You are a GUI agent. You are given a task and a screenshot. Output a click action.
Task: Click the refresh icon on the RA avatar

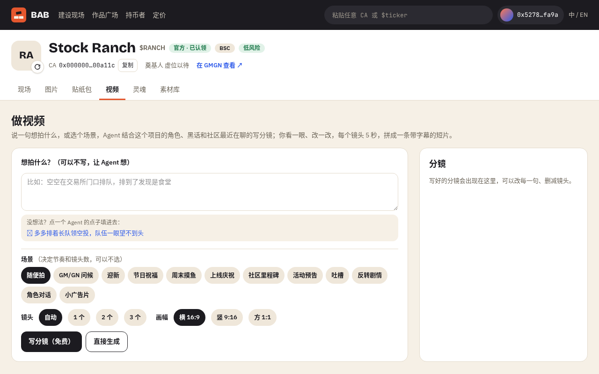37,67
